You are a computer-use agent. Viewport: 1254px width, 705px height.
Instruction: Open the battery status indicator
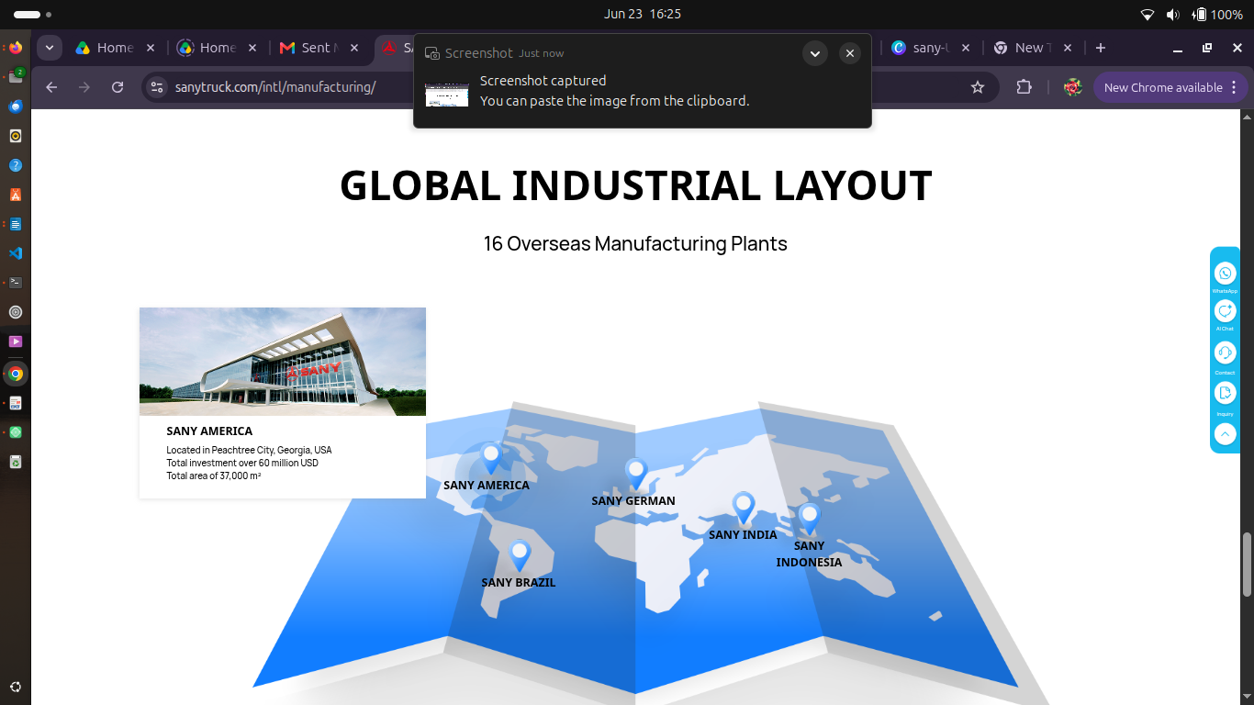tap(1217, 14)
